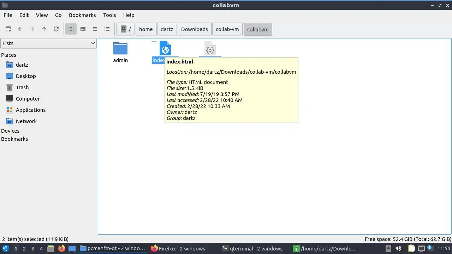
Task: Open the Bookmarks menu
Action: point(82,15)
